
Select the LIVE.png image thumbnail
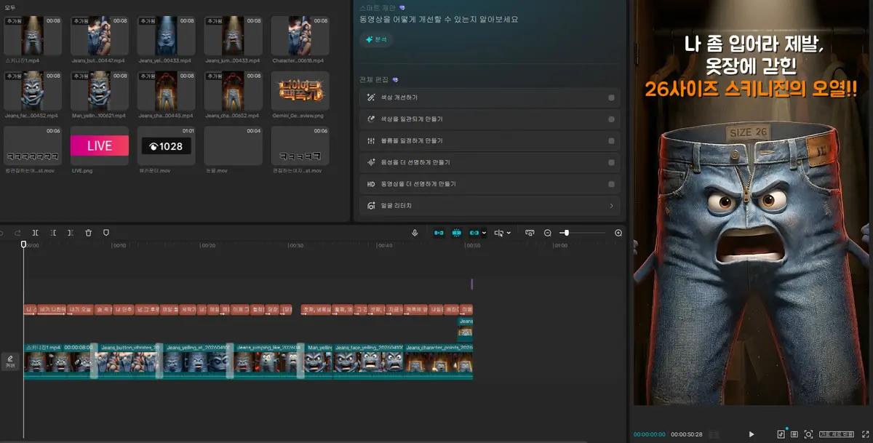click(x=100, y=146)
